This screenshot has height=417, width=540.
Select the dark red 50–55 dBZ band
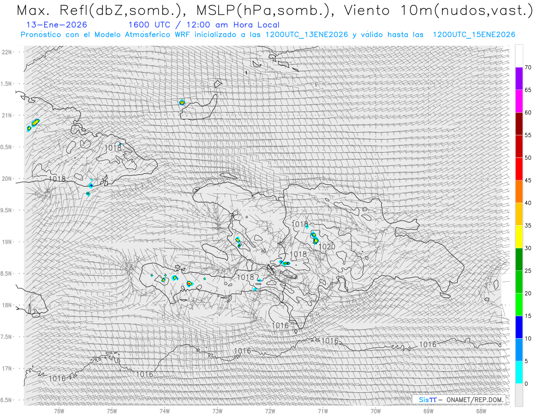519,146
